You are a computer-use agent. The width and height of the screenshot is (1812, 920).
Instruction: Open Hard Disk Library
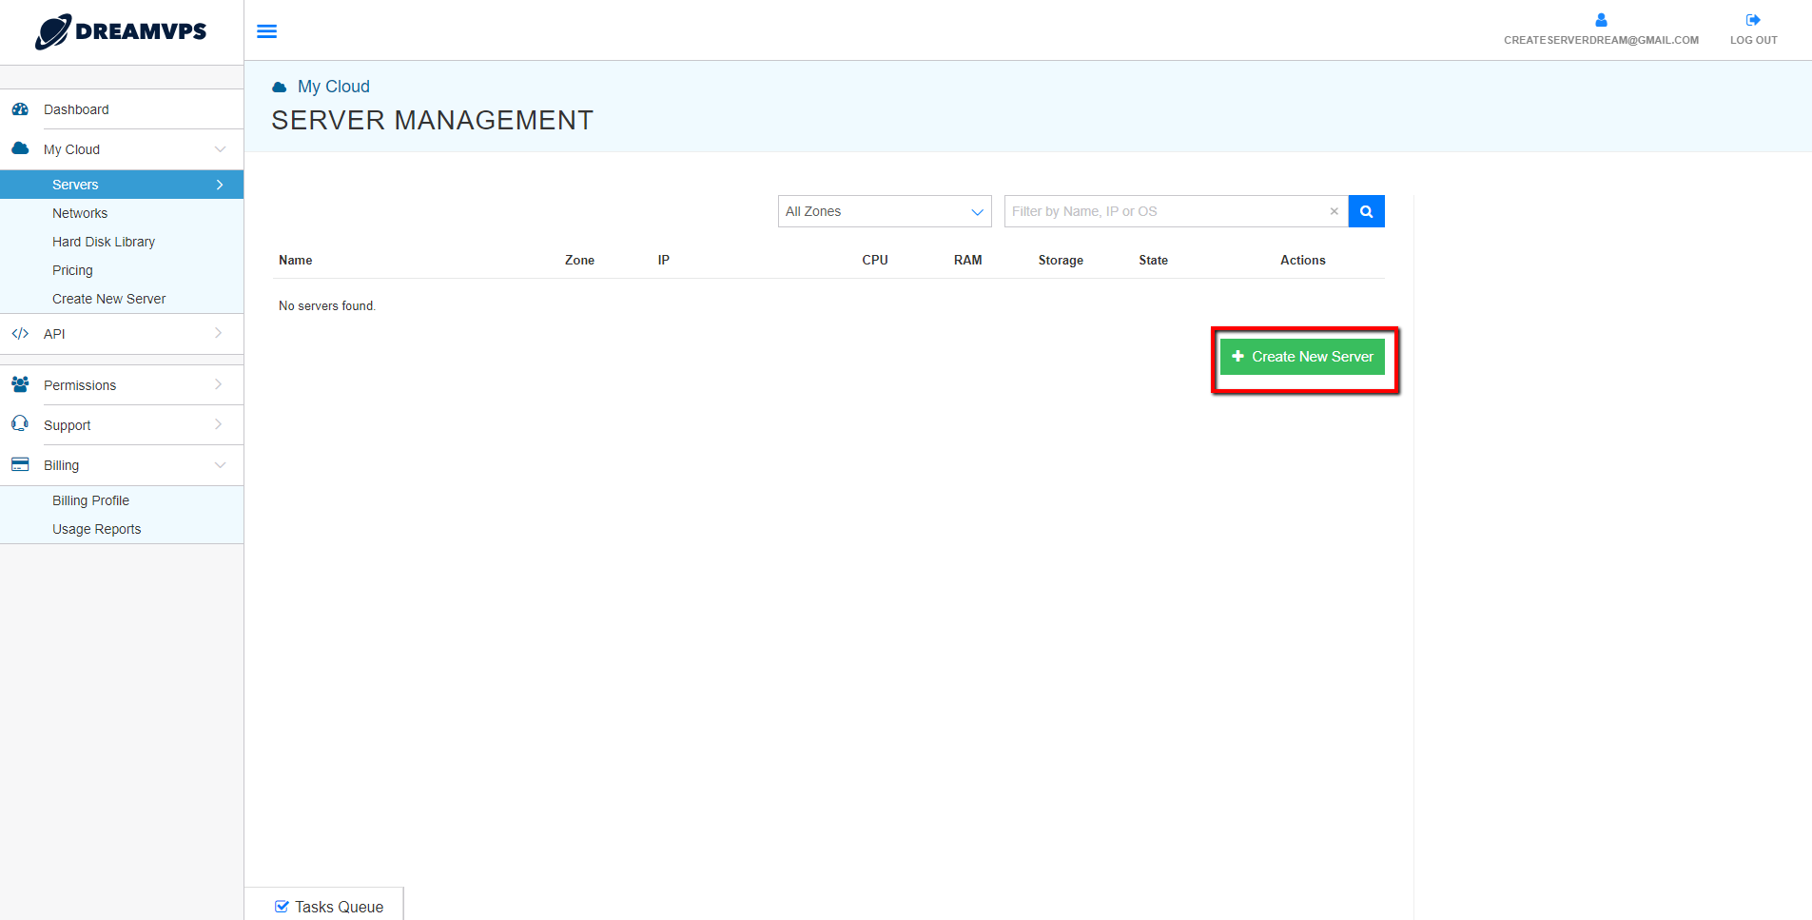click(104, 242)
